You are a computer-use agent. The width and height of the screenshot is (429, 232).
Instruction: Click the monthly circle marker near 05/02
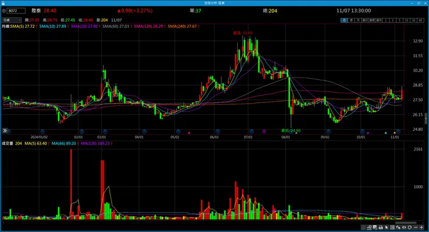click(179, 131)
